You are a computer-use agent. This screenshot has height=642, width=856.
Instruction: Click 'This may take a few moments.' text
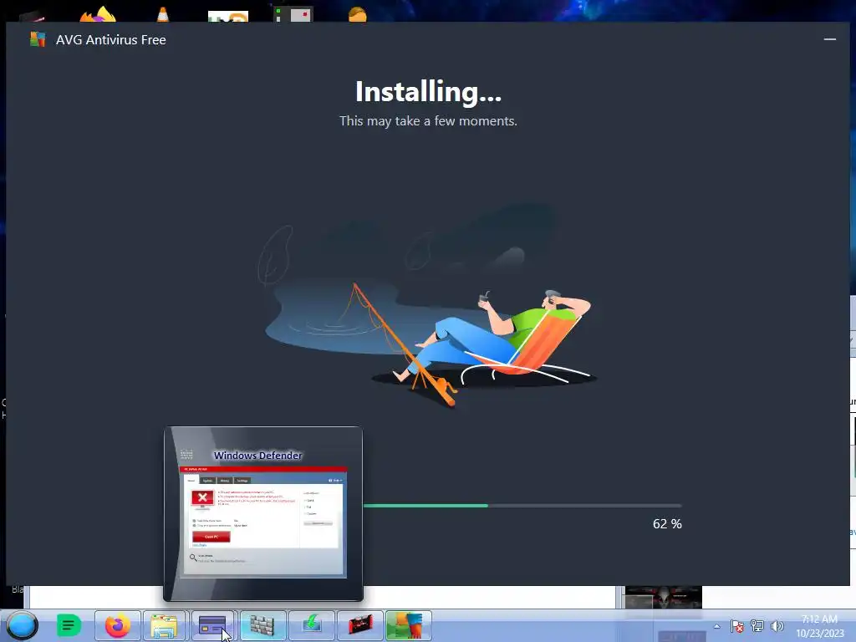(x=428, y=120)
